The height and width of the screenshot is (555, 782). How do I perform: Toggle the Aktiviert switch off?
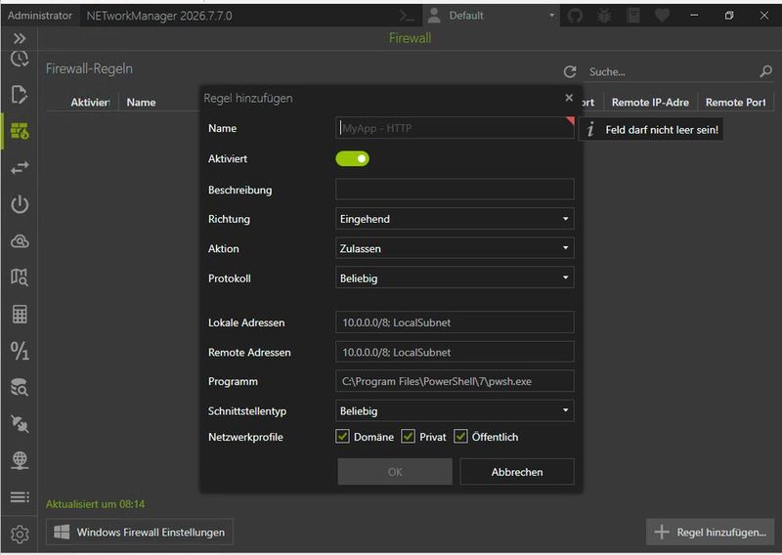pos(352,158)
